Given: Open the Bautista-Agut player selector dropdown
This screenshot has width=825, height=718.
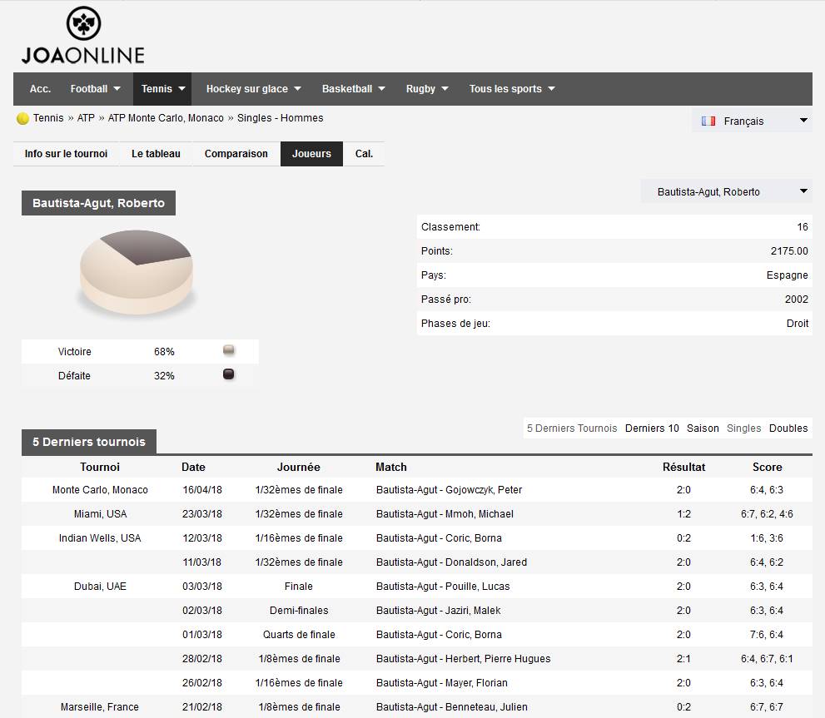Looking at the screenshot, I should [x=726, y=192].
